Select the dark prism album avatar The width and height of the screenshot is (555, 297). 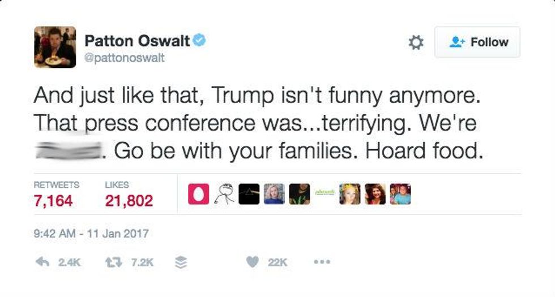coord(249,194)
